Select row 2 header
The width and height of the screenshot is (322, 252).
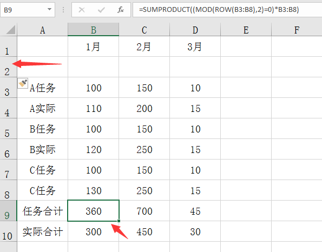tap(9, 67)
